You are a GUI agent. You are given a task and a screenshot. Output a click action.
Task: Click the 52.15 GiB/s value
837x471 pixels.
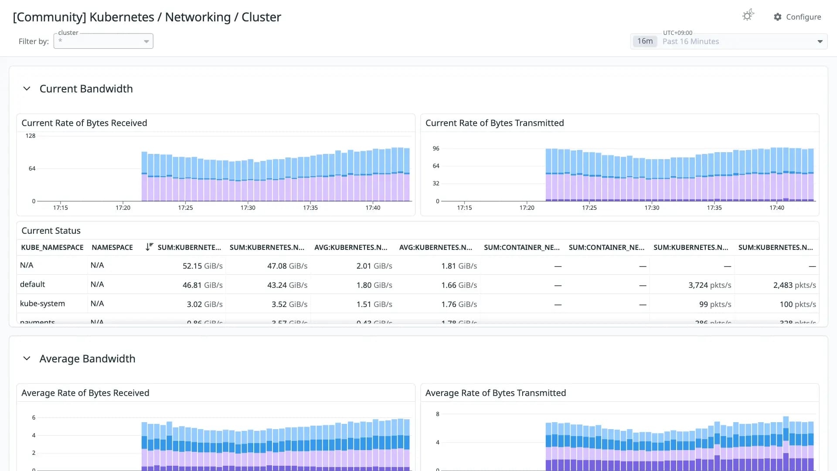(203, 266)
